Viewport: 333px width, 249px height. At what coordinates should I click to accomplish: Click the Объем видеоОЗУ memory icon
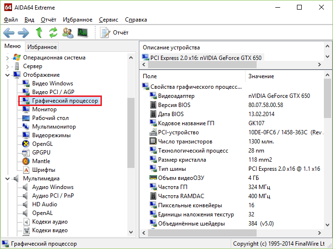pyautogui.click(x=153, y=178)
